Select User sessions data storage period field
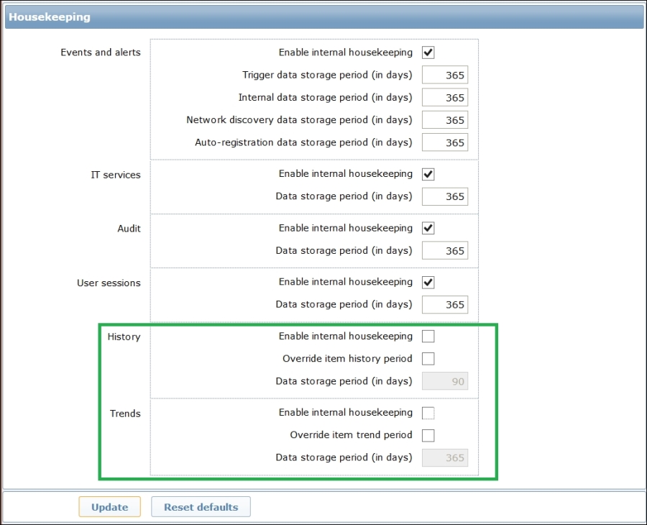 (444, 305)
